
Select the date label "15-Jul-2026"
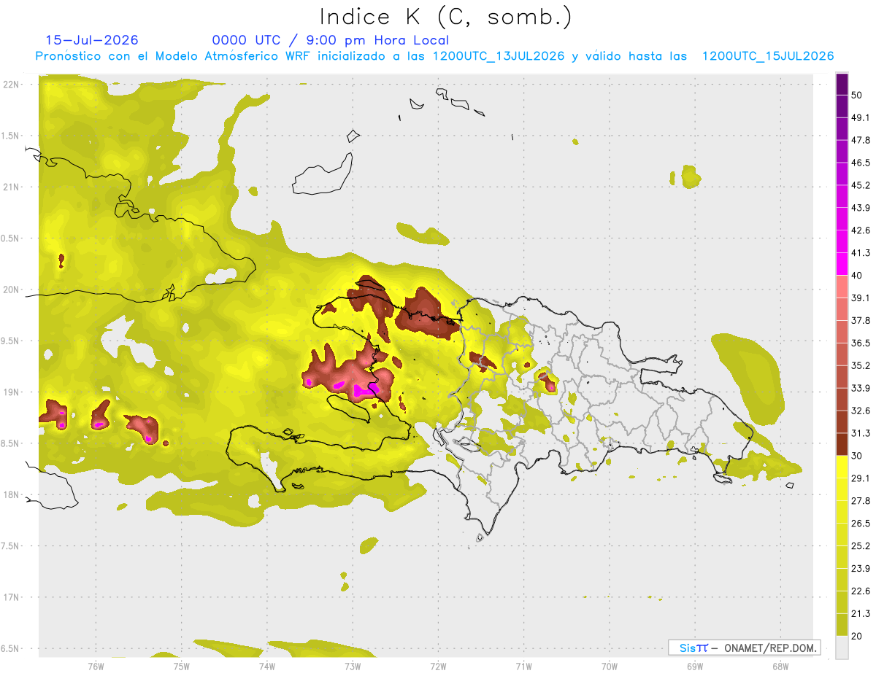click(x=92, y=40)
